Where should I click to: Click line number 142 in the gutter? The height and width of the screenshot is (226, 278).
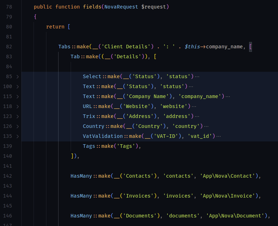pyautogui.click(x=7, y=176)
